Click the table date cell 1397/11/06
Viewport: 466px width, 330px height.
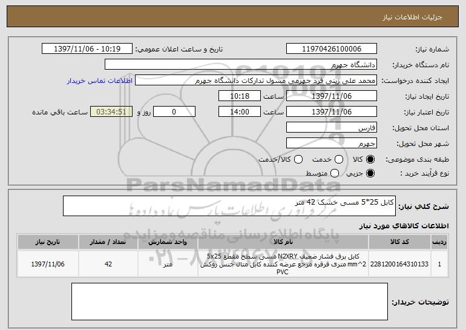48,264
